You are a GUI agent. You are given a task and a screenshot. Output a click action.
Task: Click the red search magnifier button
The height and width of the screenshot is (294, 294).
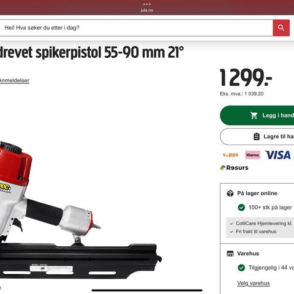[281, 28]
